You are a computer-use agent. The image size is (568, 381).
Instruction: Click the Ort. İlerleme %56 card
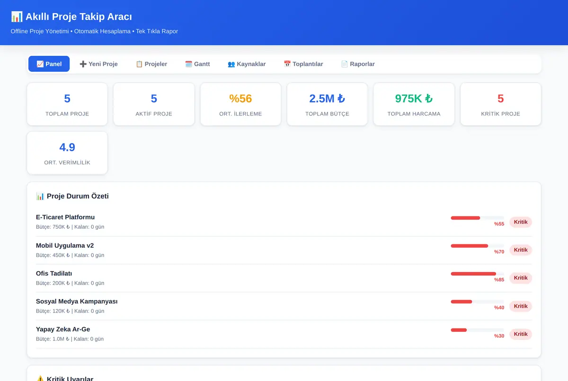[240, 104]
